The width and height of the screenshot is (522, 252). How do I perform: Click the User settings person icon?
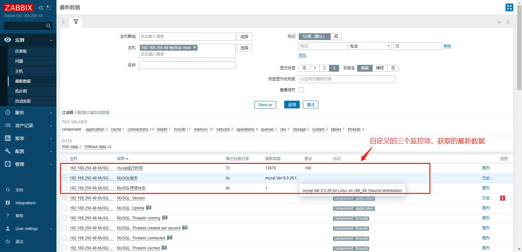tap(8, 229)
